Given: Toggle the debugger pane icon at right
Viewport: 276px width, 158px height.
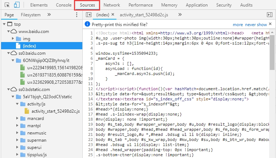Looking at the screenshot, I should (x=269, y=14).
